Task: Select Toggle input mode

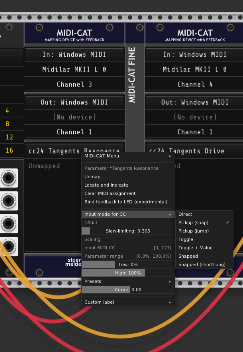Action: pyautogui.click(x=204, y=239)
